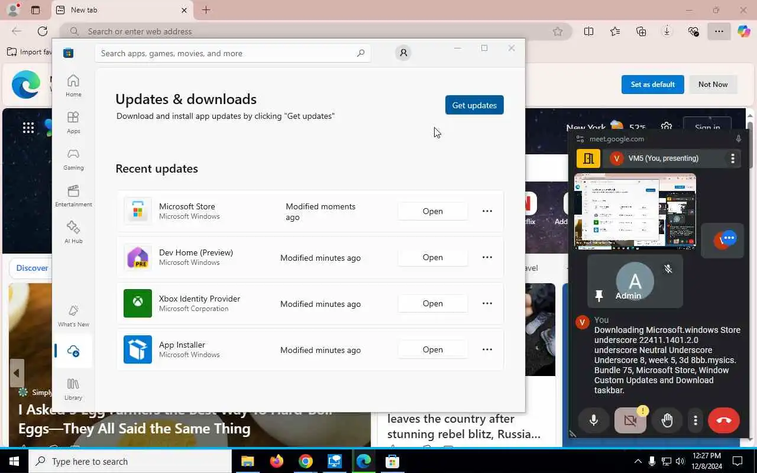
Task: Open Edge split screen icon
Action: 588,31
